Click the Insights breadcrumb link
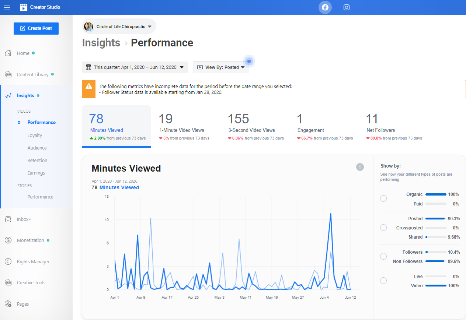Screen dimensions: 466x320 [101, 43]
